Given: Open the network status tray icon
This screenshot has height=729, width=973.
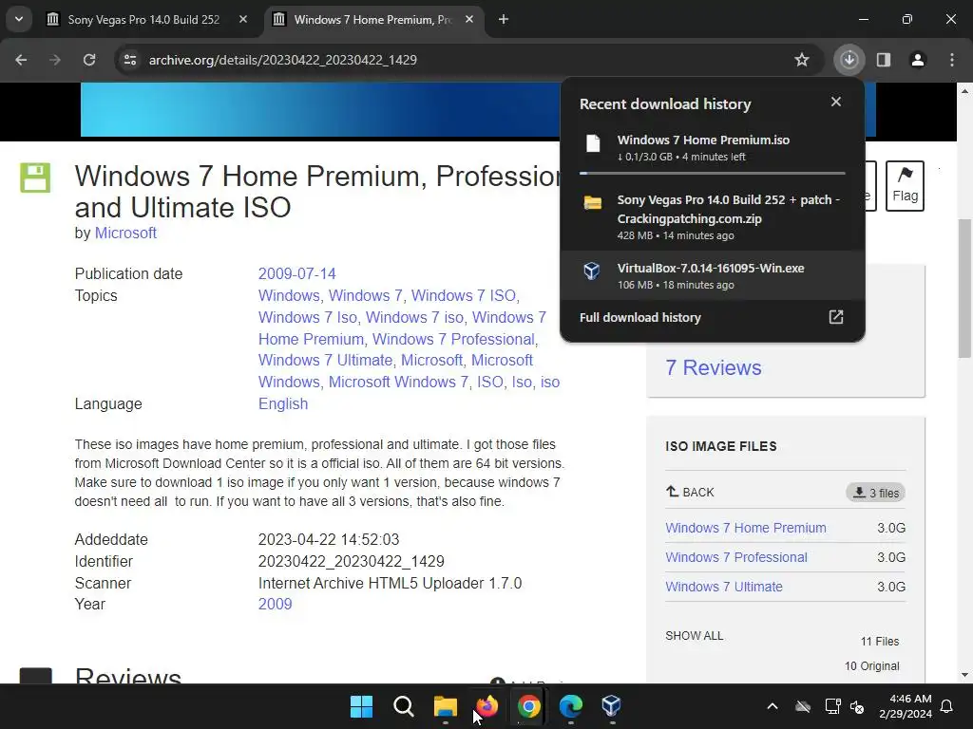Looking at the screenshot, I should point(832,706).
